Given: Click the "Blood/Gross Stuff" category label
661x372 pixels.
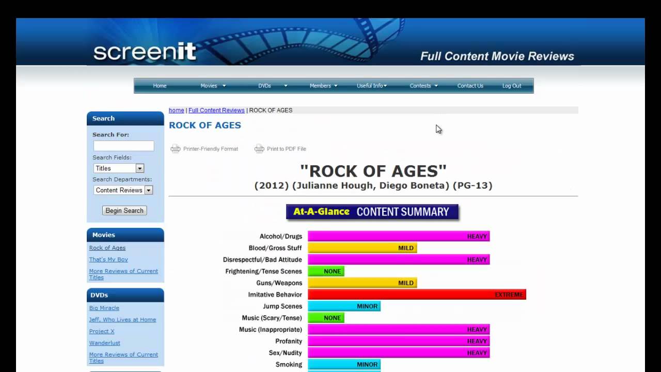Looking at the screenshot, I should click(275, 248).
